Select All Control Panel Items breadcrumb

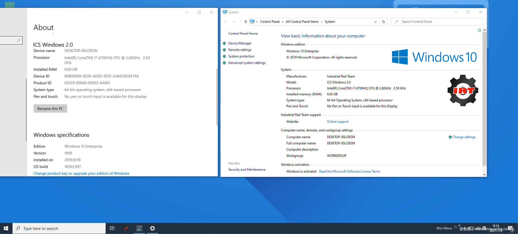[302, 22]
